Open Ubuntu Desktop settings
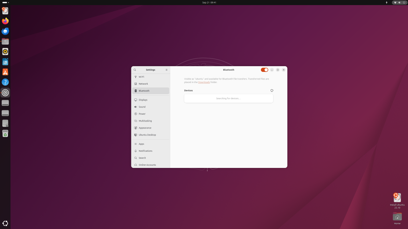Screen dimensions: 408x229 150,135
